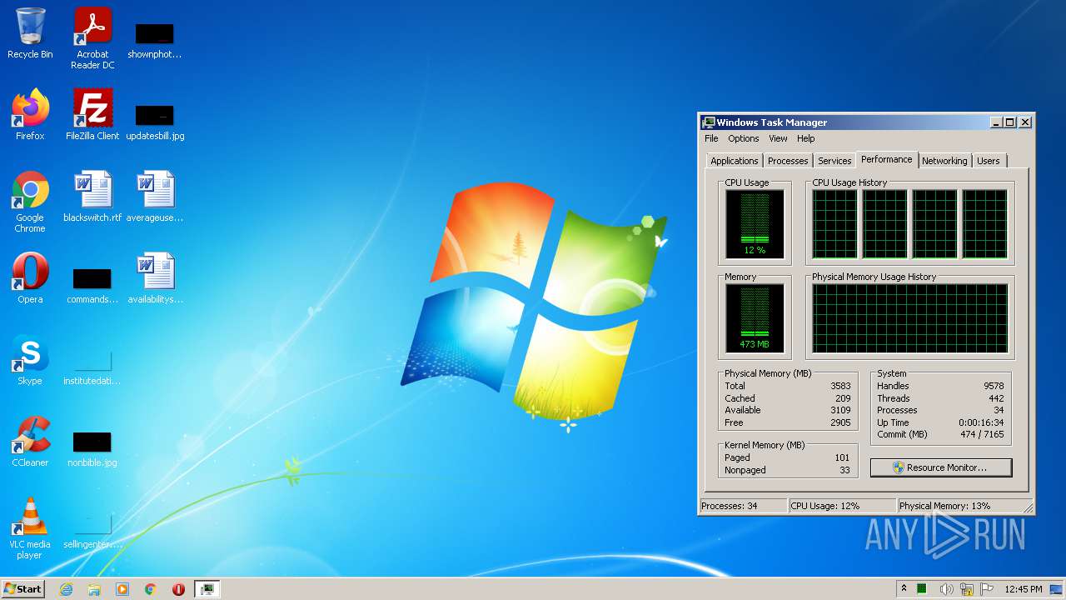Select the Firefox desktop shortcut
Image resolution: width=1066 pixels, height=600 pixels.
[30, 115]
